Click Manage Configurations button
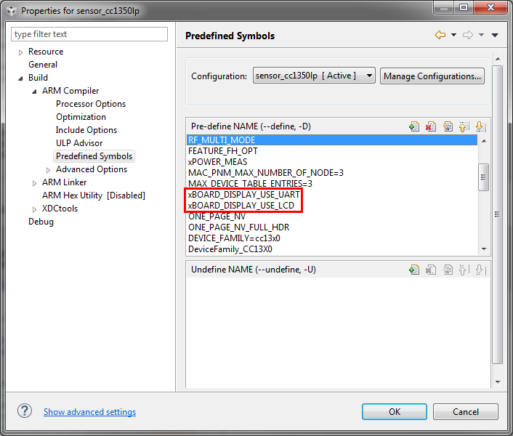513x436 pixels. tap(432, 76)
